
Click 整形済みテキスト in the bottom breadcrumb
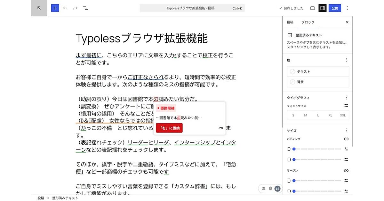tap(65, 198)
